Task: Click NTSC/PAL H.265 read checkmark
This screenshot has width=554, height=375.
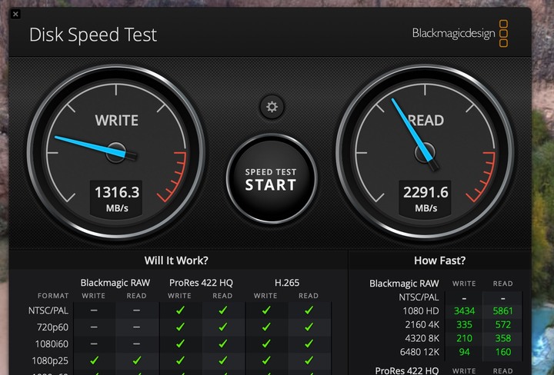Action: tap(309, 310)
